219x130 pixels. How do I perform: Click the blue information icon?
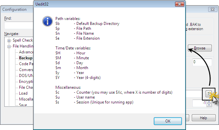tap(48, 21)
